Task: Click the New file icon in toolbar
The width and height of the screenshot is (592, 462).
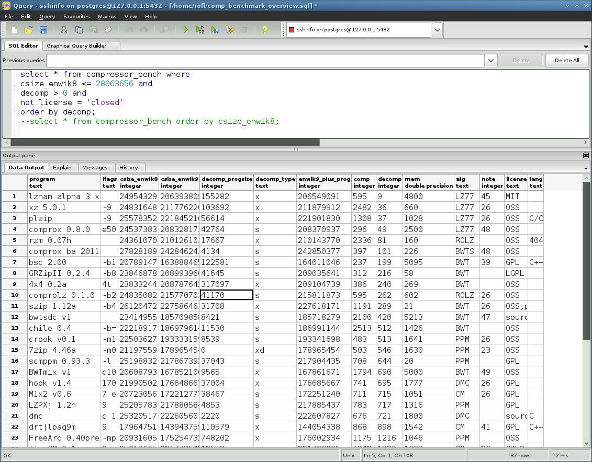Action: tap(14, 30)
